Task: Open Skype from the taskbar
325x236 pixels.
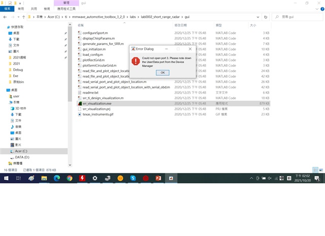Action: coord(133,178)
